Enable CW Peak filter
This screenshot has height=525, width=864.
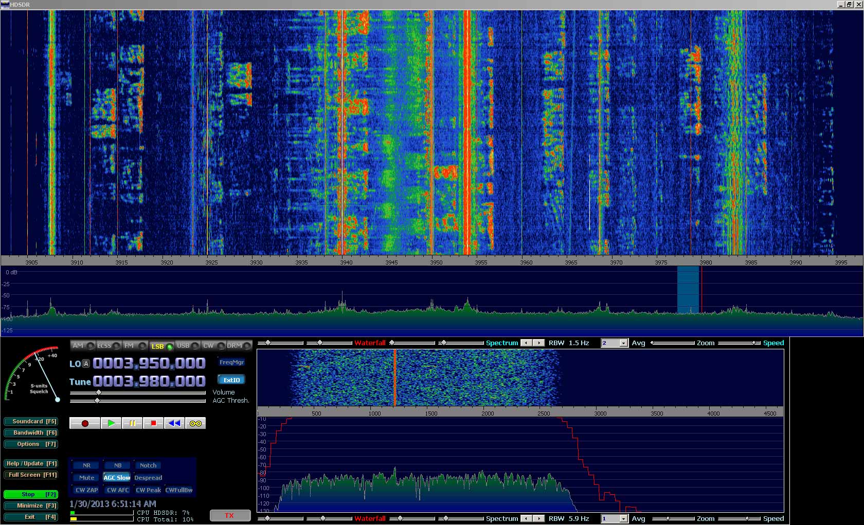(148, 490)
